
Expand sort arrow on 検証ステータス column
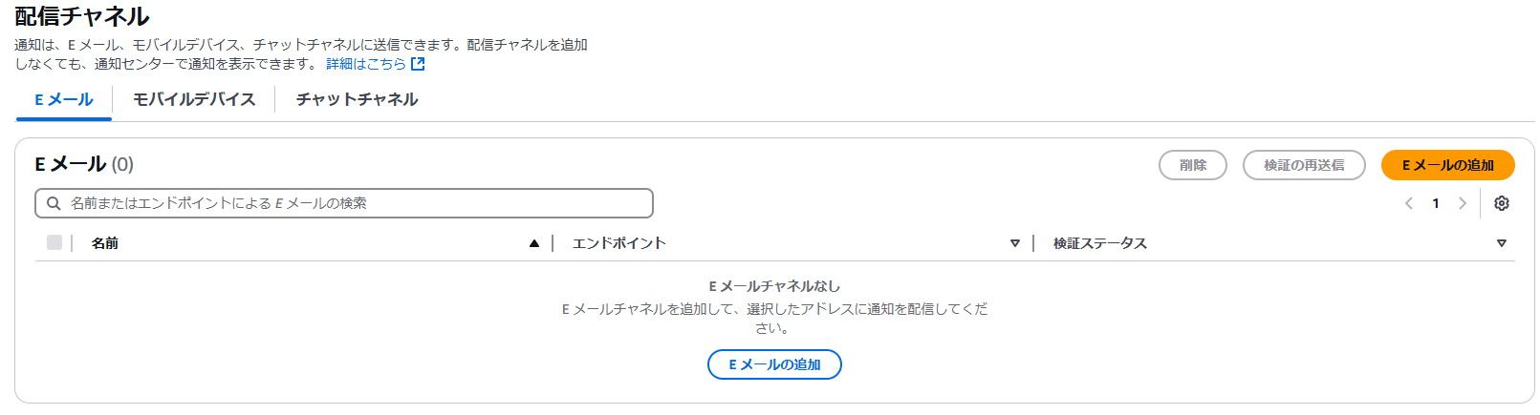click(1502, 243)
